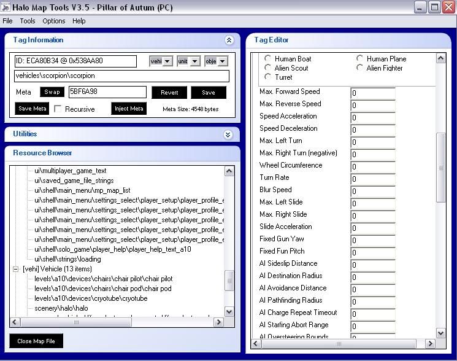Screen dimensions: 457x361
Task: Click the Meta value field 5BF6A98
Action: 107,92
